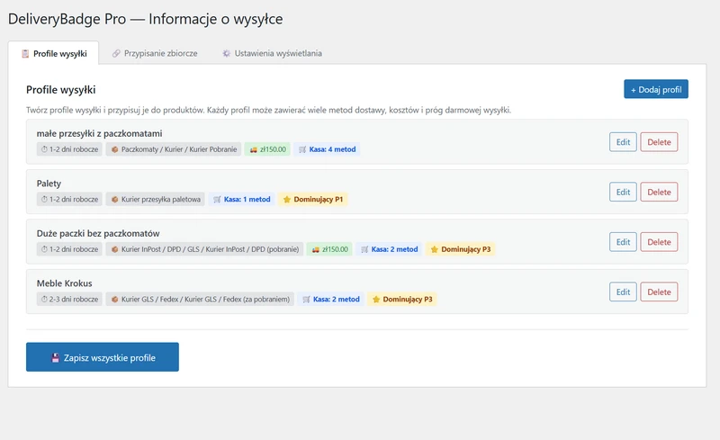Click cart icon in Duże paczki Kasa badge
This screenshot has width=720, height=440.
(364, 249)
